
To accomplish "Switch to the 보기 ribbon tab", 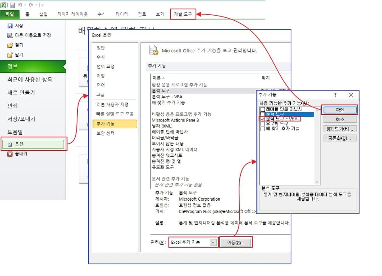I will pyautogui.click(x=160, y=14).
